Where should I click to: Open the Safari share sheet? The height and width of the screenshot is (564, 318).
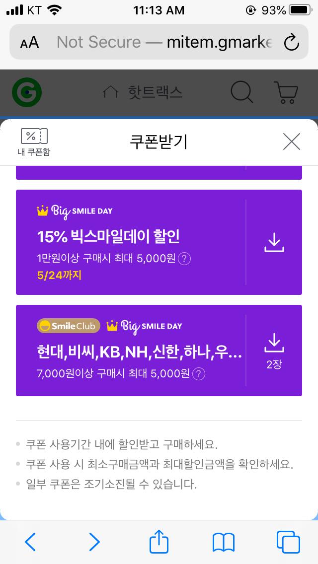tap(159, 541)
